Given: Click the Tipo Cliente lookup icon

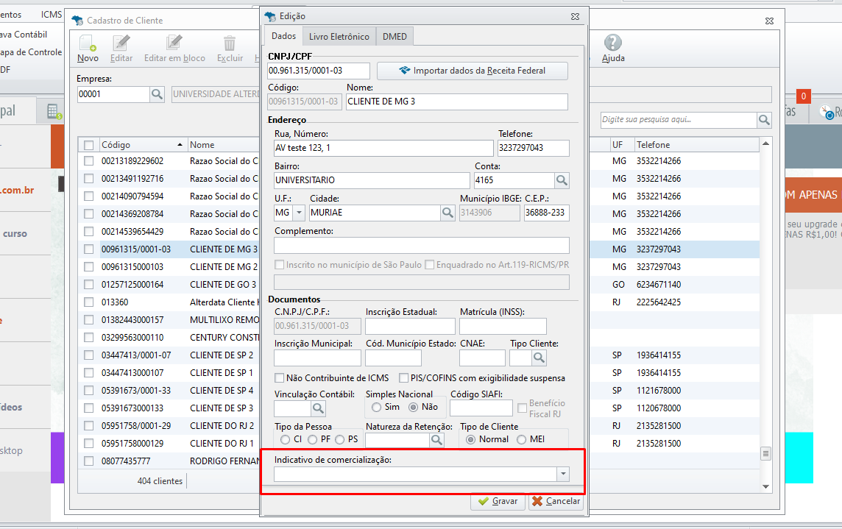Looking at the screenshot, I should coord(539,358).
